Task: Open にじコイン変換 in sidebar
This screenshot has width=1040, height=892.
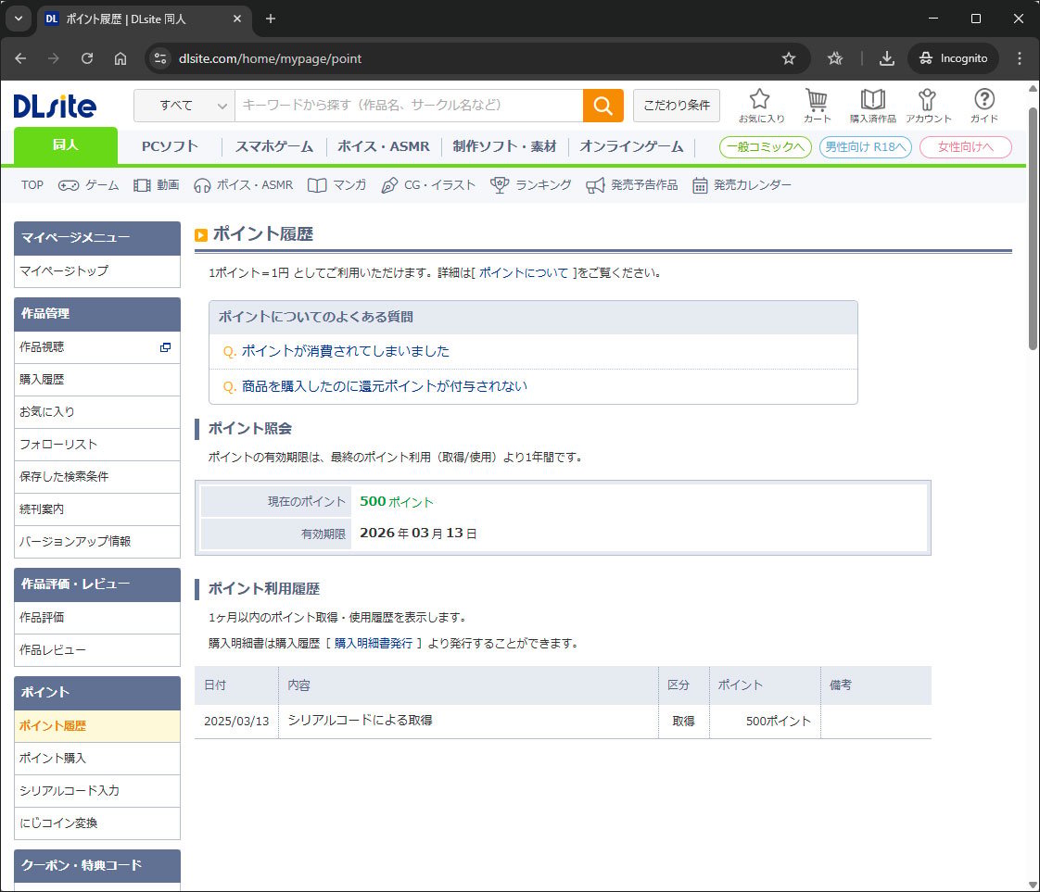Action: point(96,823)
